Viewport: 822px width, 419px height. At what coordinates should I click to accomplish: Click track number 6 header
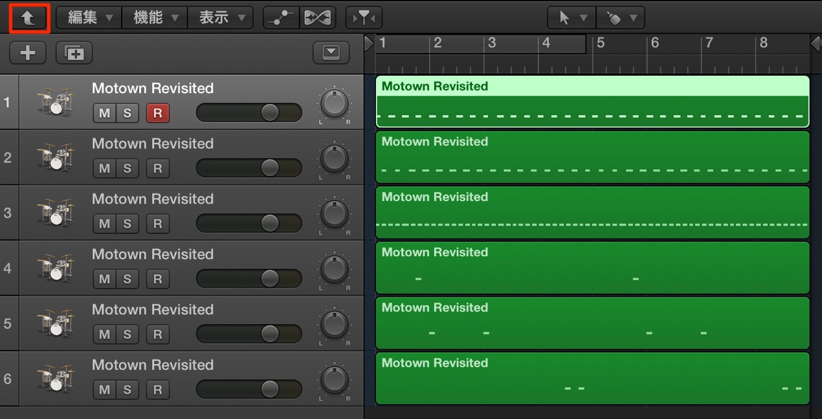[x=8, y=379]
